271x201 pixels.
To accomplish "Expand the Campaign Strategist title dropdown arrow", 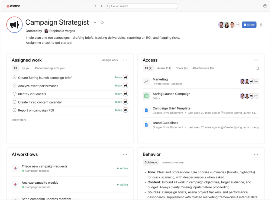I will [x=95, y=22].
